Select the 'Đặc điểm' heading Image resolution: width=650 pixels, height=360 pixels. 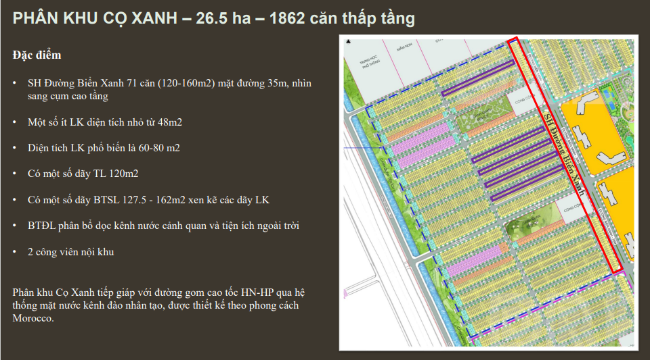click(37, 55)
